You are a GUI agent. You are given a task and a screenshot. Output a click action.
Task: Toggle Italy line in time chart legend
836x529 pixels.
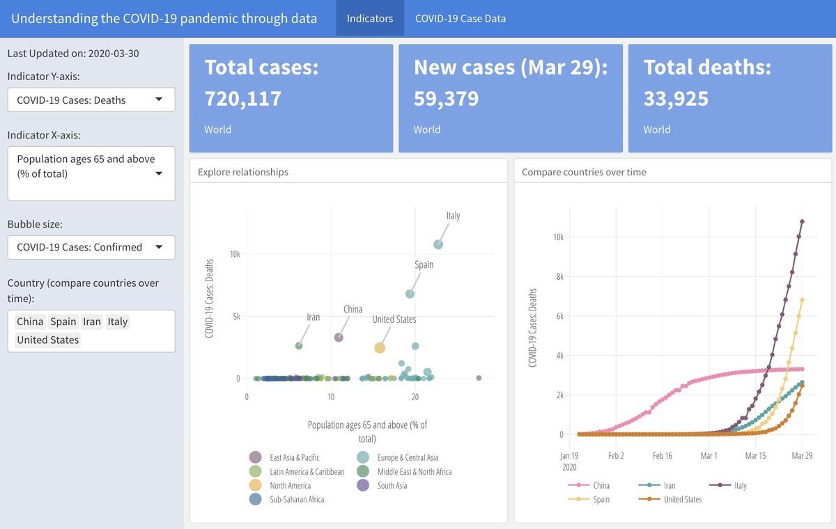(x=728, y=485)
